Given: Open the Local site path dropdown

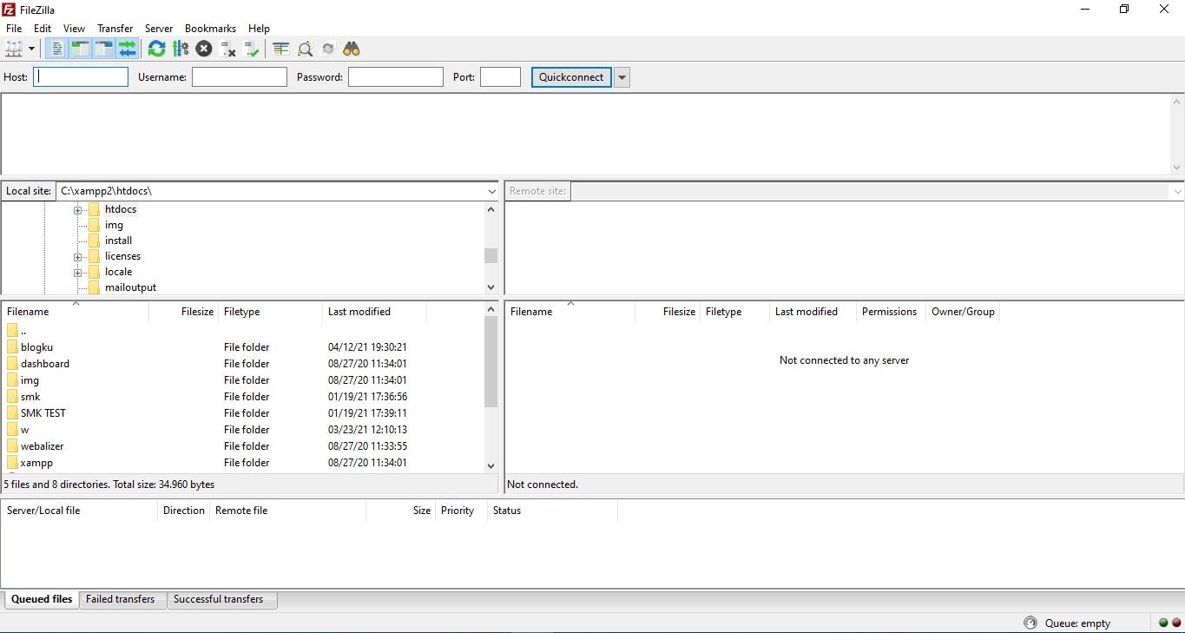Looking at the screenshot, I should click(491, 191).
